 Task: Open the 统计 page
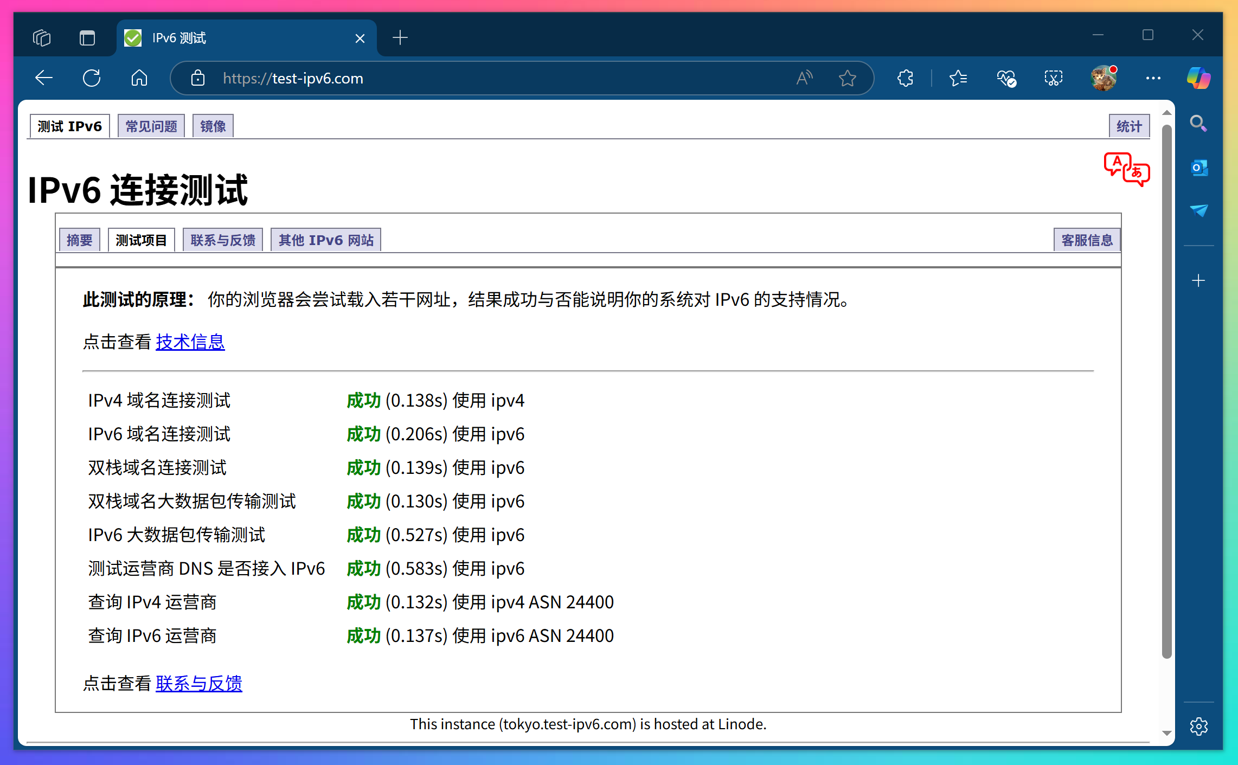pyautogui.click(x=1129, y=125)
